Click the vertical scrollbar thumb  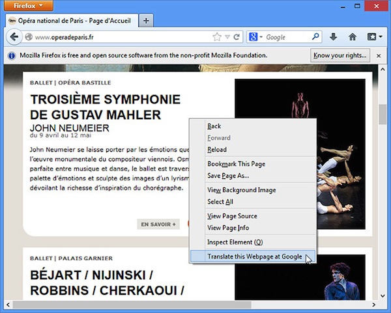tap(383, 115)
